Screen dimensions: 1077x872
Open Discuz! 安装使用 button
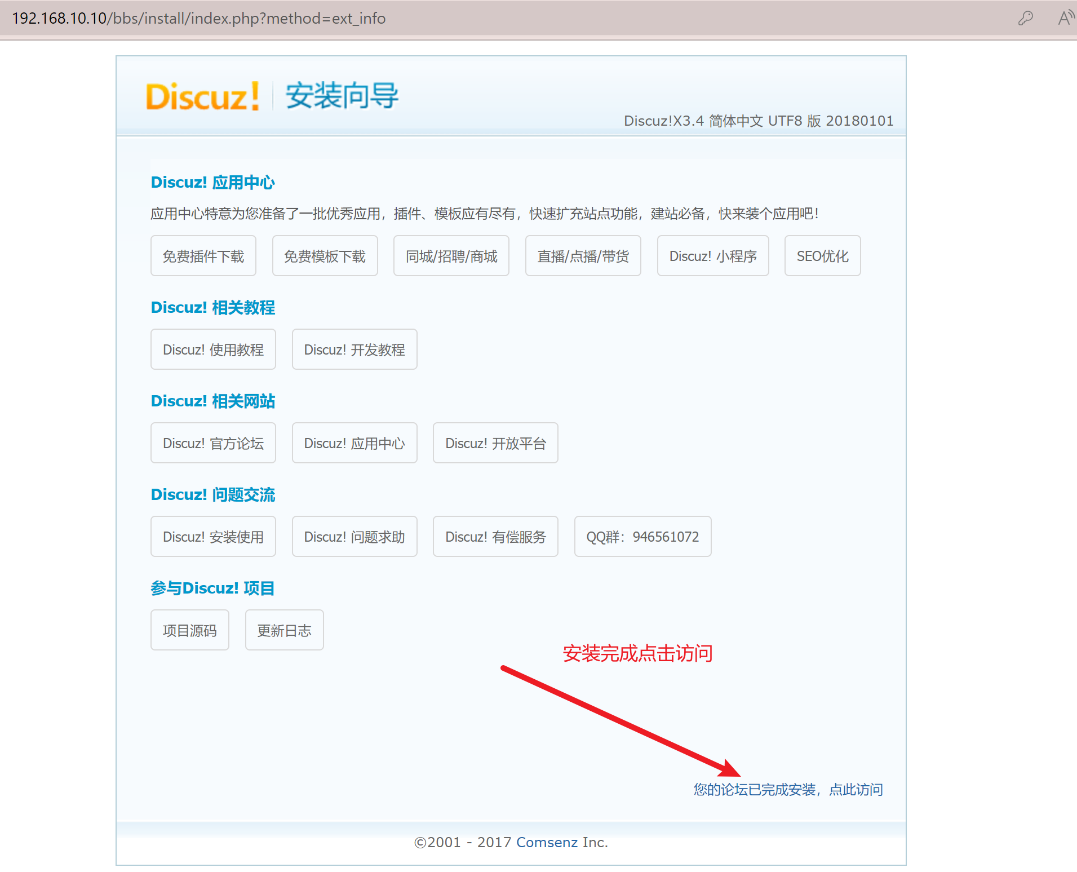tap(213, 537)
